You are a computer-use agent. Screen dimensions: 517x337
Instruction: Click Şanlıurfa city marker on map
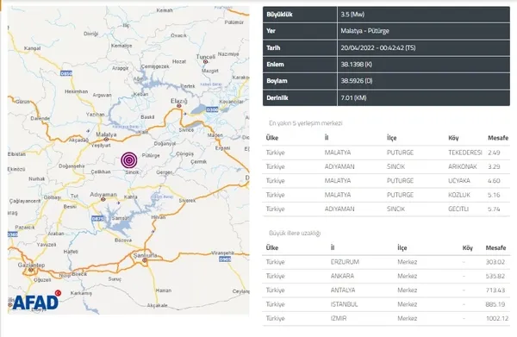pyautogui.click(x=145, y=260)
